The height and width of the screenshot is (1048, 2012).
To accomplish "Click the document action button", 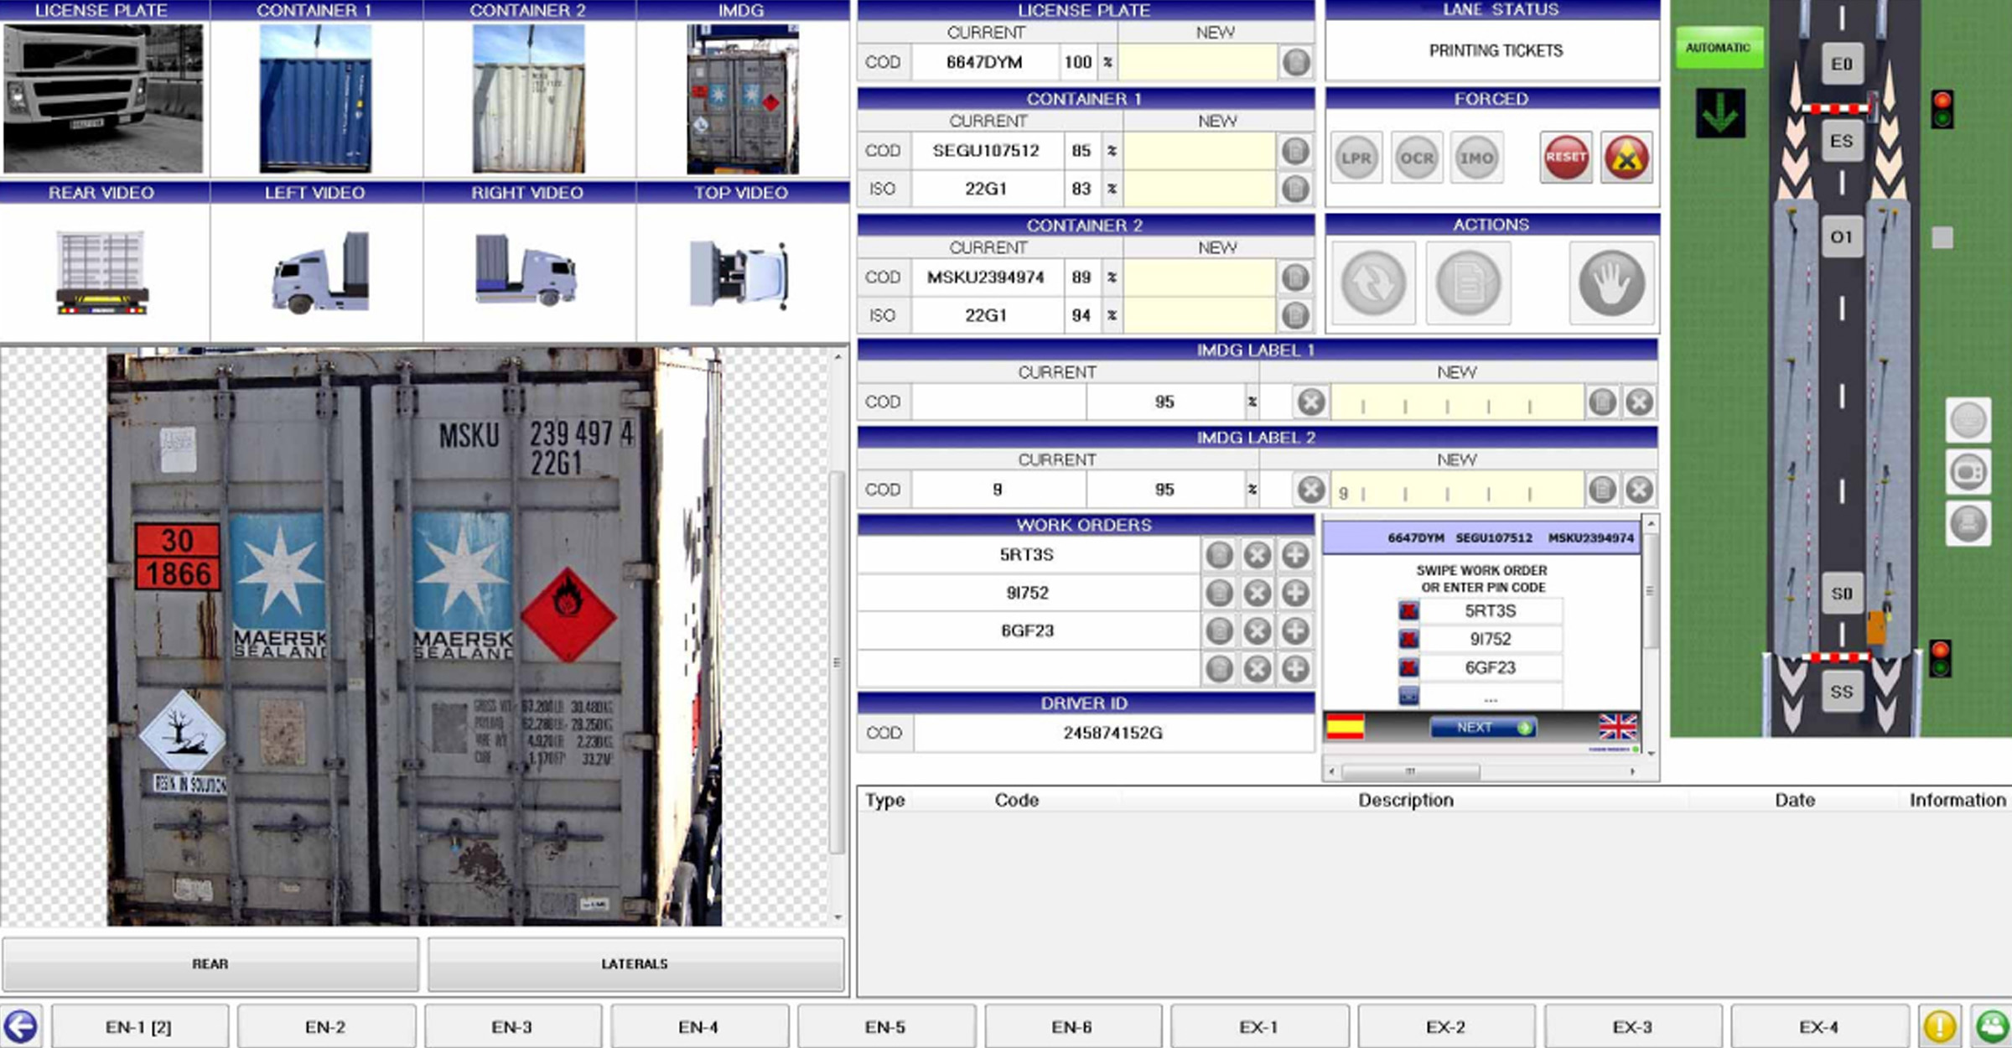I will 1468,284.
